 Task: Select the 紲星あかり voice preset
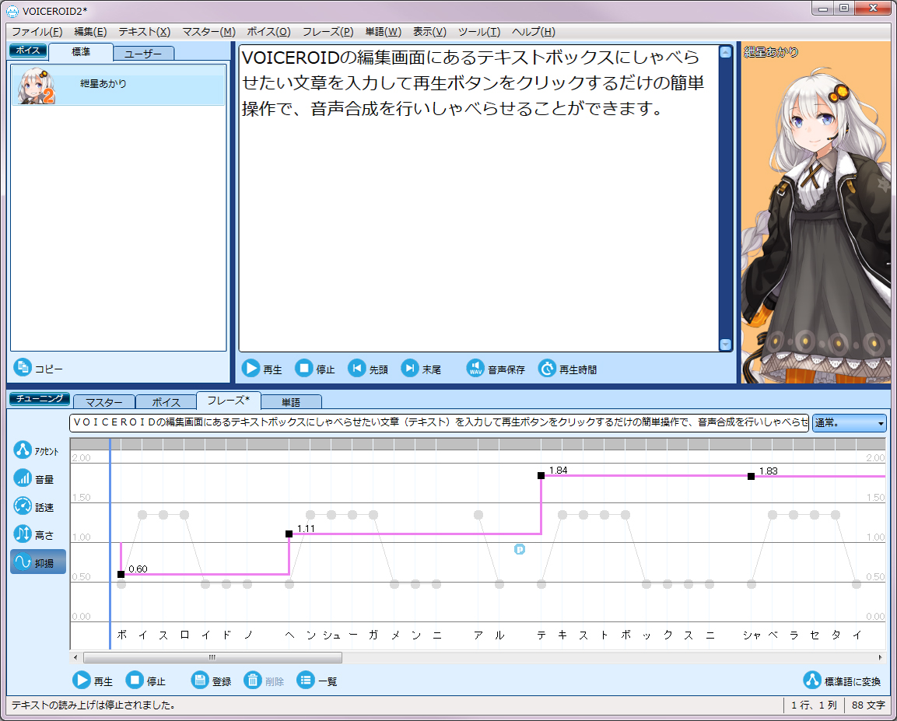pyautogui.click(x=118, y=85)
